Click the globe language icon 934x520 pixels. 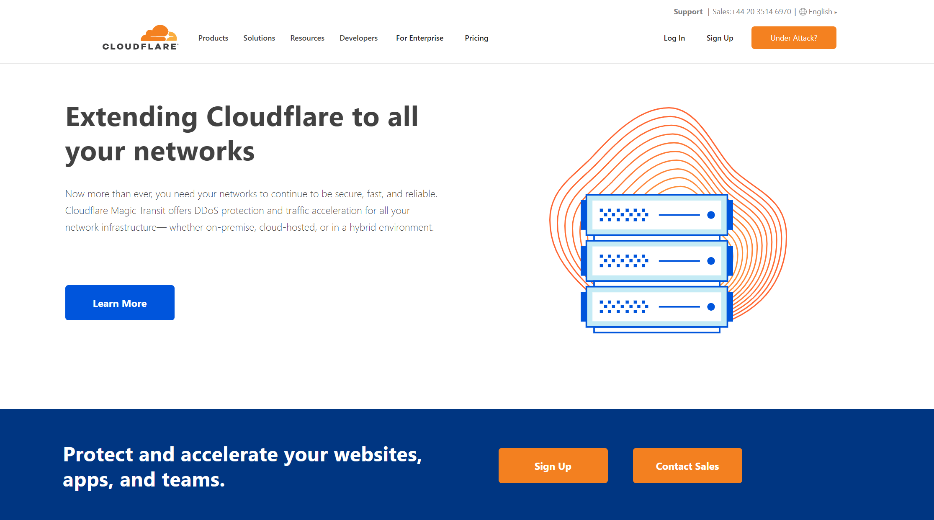[x=803, y=12]
